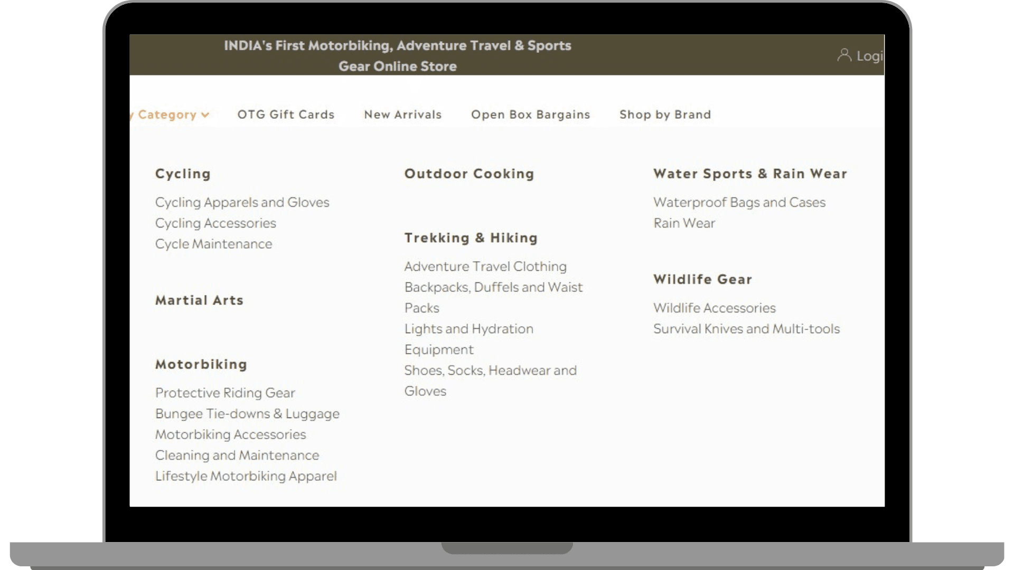Select Cycling Apparels and Gloves
The image size is (1014, 570).
(x=242, y=202)
